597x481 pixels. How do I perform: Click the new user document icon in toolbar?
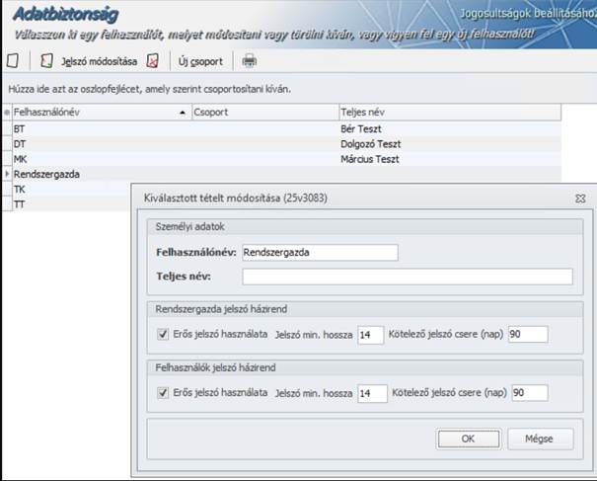click(13, 60)
